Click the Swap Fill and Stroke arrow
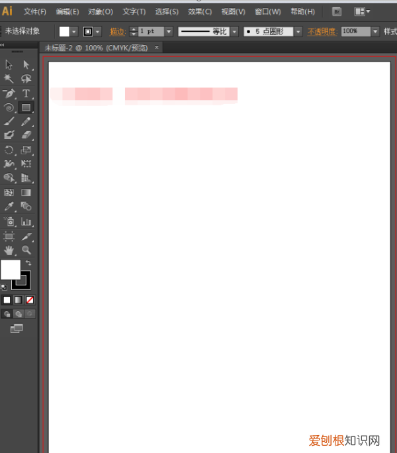The width and height of the screenshot is (397, 453). [x=28, y=263]
